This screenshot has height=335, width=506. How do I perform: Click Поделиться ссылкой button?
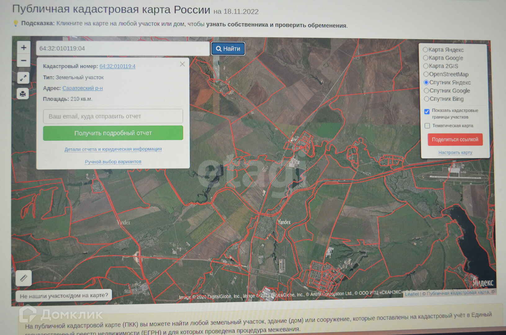click(455, 140)
